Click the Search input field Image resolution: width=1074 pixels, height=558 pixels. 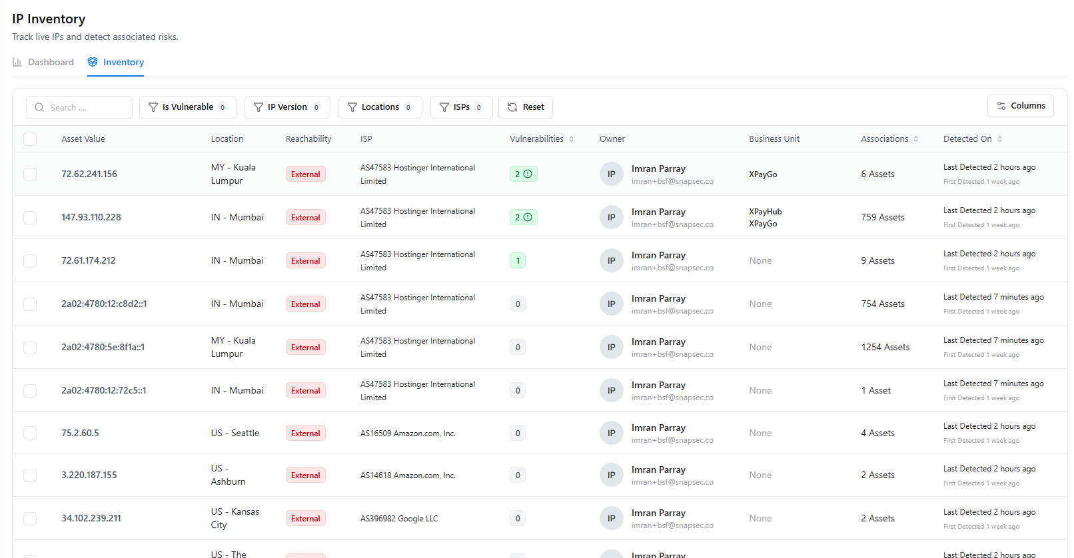(79, 107)
